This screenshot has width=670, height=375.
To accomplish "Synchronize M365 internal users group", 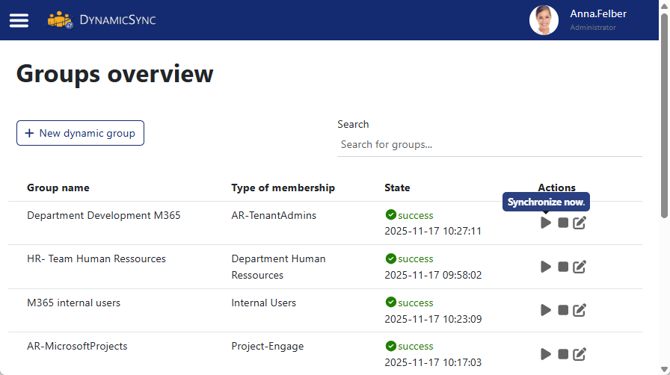I will [x=546, y=310].
